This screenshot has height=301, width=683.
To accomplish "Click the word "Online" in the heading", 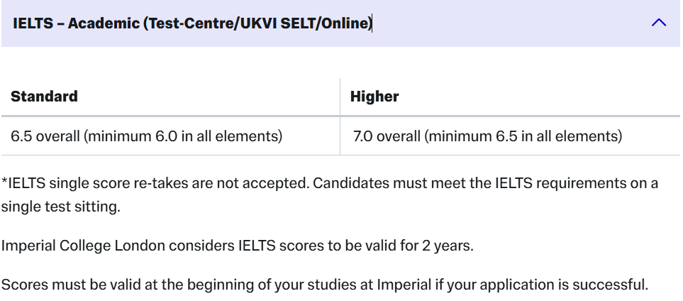I will pyautogui.click(x=345, y=23).
